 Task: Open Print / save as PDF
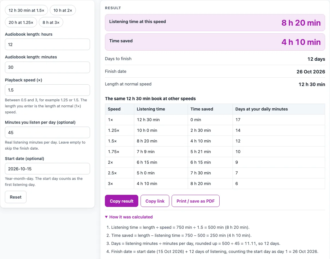point(195,201)
